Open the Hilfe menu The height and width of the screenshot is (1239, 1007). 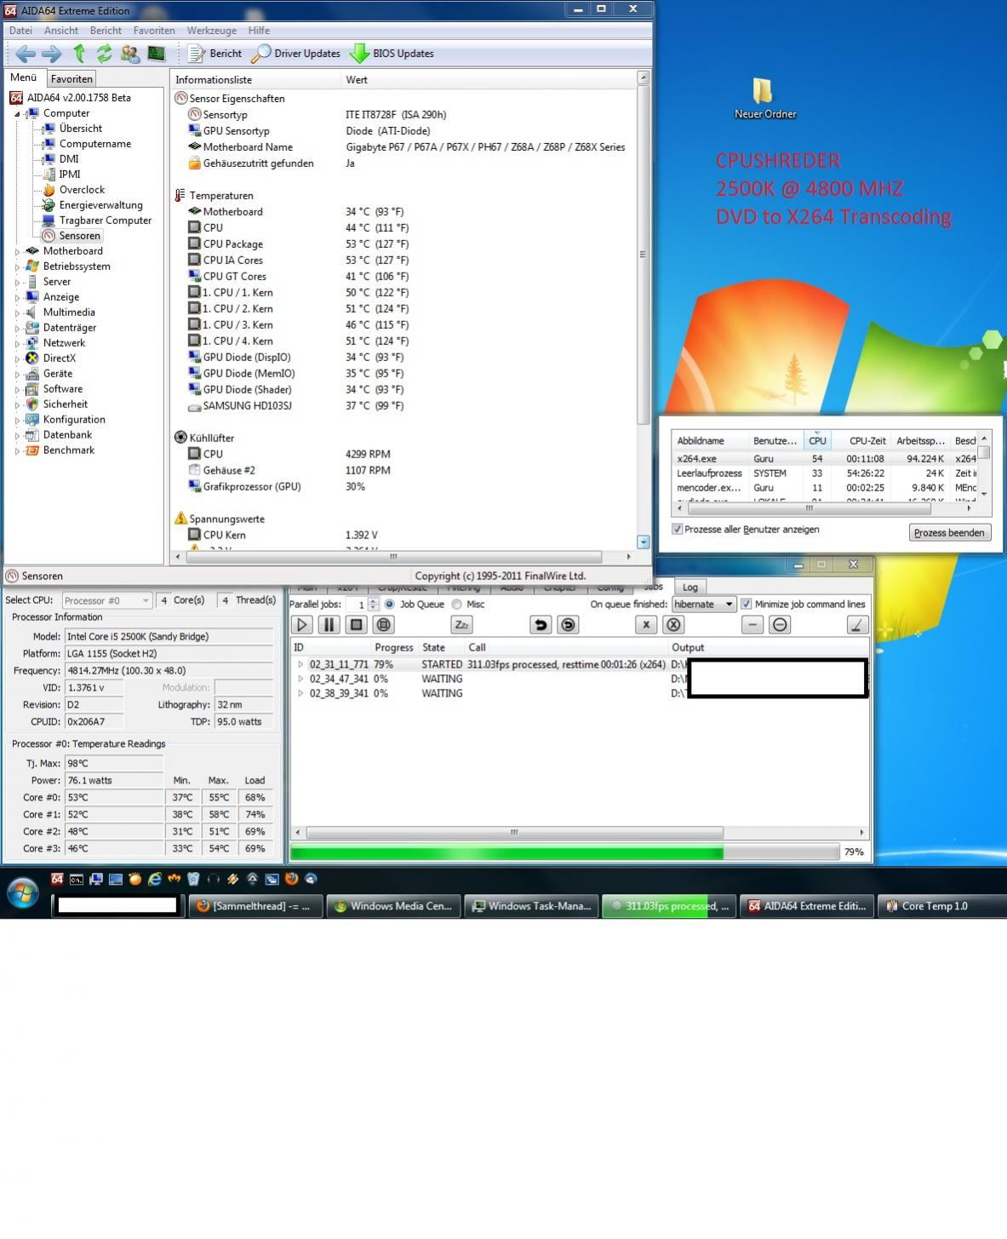point(259,31)
